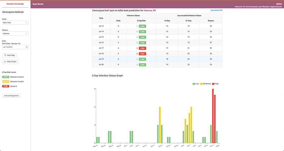Click NEWA label in top right header
The height and width of the screenshot is (151, 284).
tap(279, 4)
